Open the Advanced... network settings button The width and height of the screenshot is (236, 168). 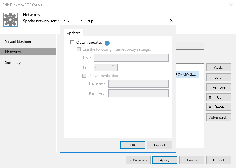click(x=219, y=117)
